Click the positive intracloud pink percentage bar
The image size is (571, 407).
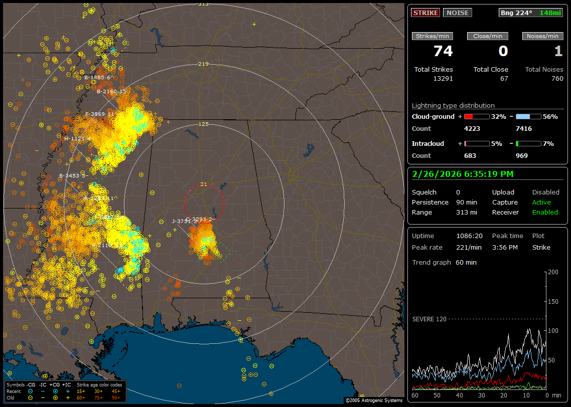[x=476, y=143]
